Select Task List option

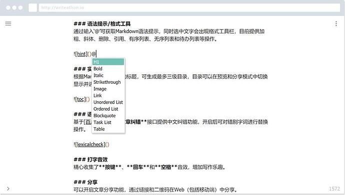pyautogui.click(x=108, y=122)
